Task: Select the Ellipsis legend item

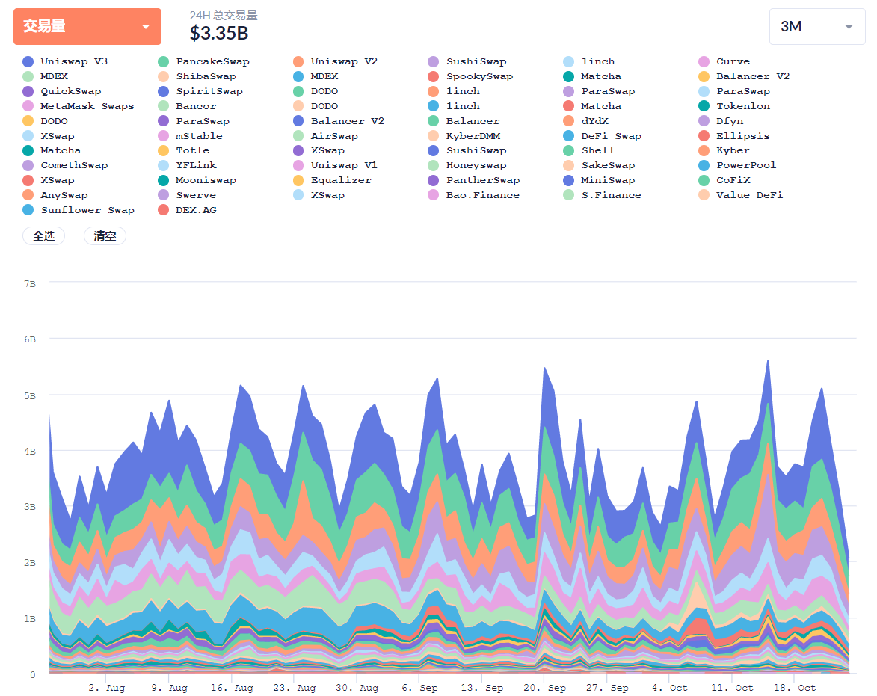Action: 734,136
